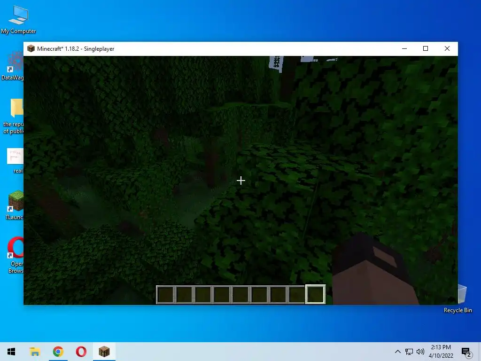The image size is (481, 361).
Task: Open the Recycle Bin
Action: (458, 298)
